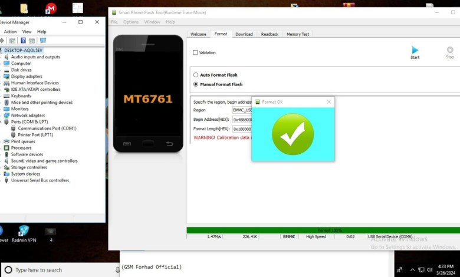Click the Start flash button icon
Viewport: 460px width, 277px height.
415,51
